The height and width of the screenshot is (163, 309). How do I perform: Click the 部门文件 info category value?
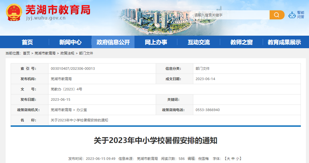[x=203, y=69]
